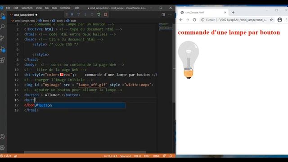Restart the debug session
Screen dimensions: 288x162
tap(99, 14)
